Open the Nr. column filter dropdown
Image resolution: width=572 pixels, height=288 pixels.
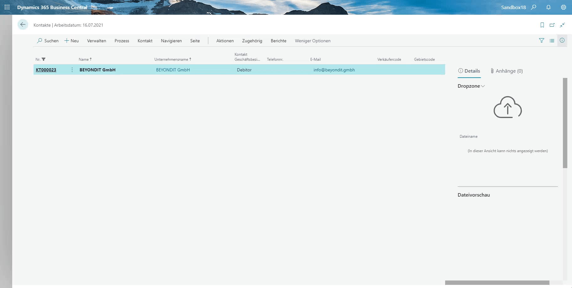[44, 59]
